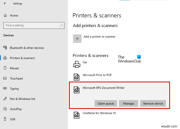180x129 pixels.
Task: Click the magnifier icon in the search box
Action: click(61, 25)
